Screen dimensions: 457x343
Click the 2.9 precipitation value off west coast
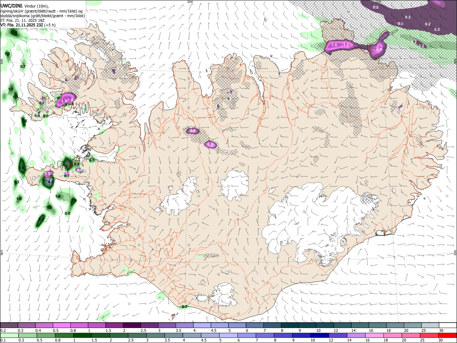click(21, 168)
